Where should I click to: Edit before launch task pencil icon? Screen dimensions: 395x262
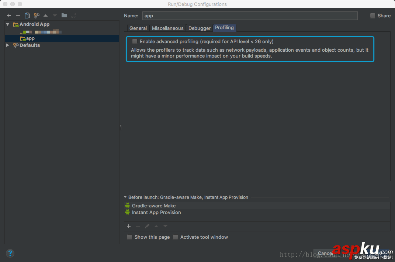(x=147, y=226)
